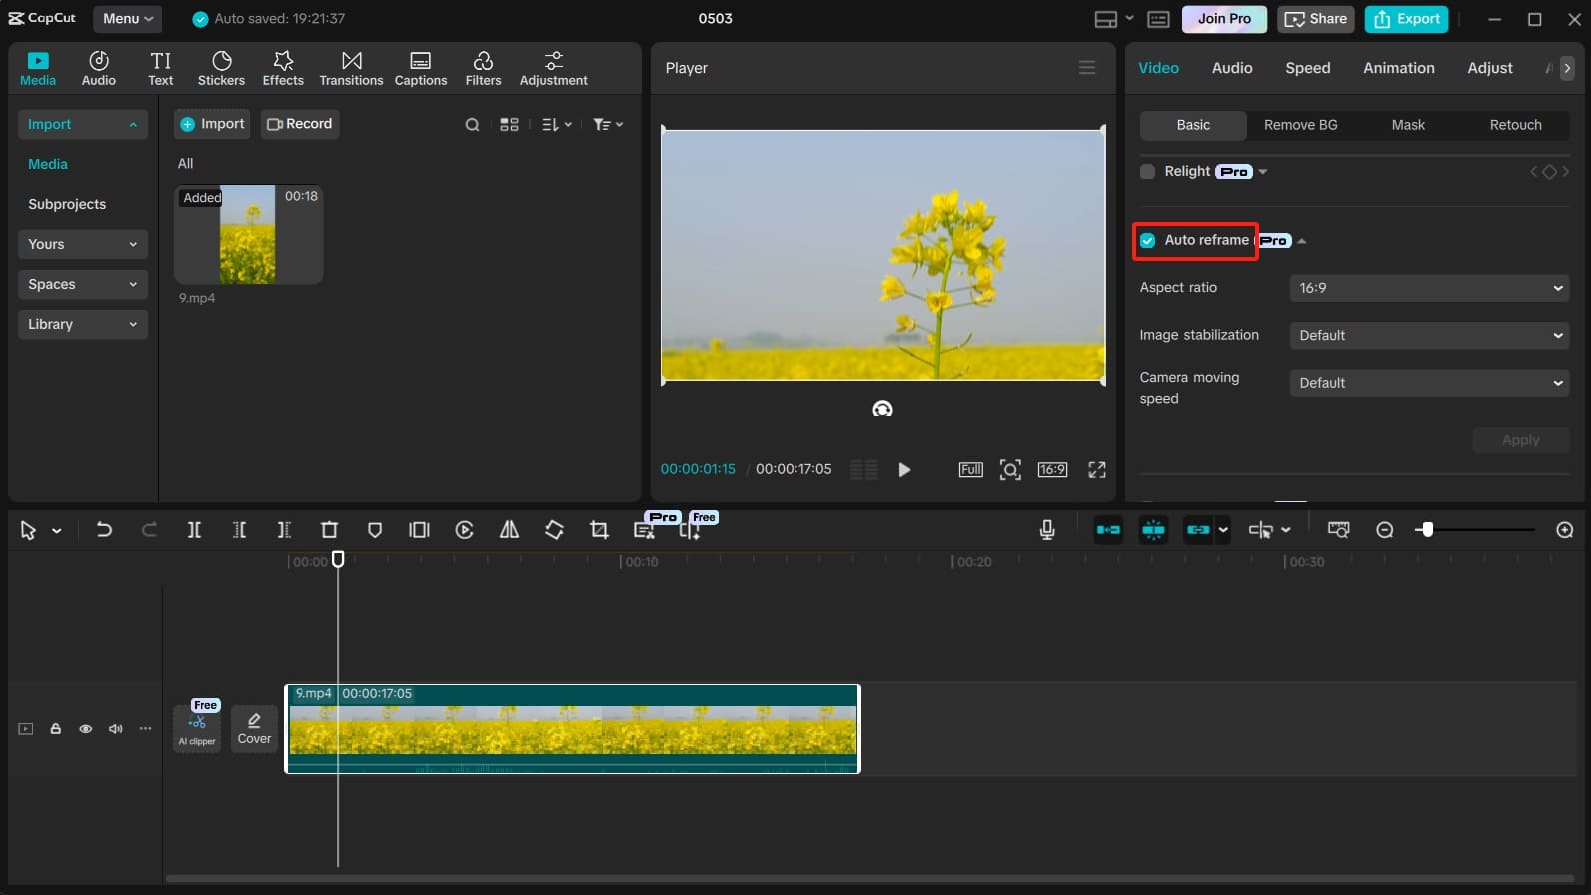
Task: Click the Record button
Action: 300,124
